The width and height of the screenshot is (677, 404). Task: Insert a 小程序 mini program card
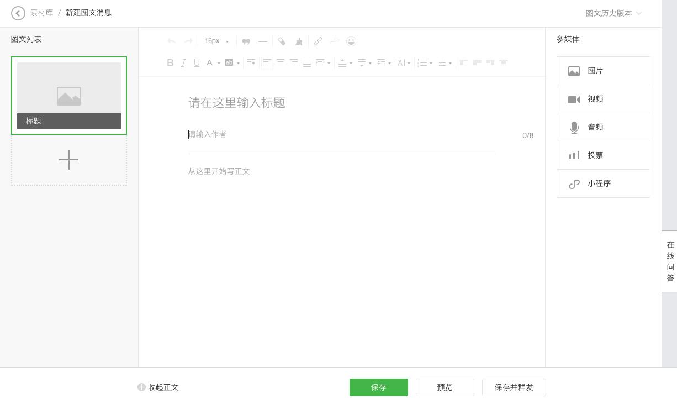603,183
